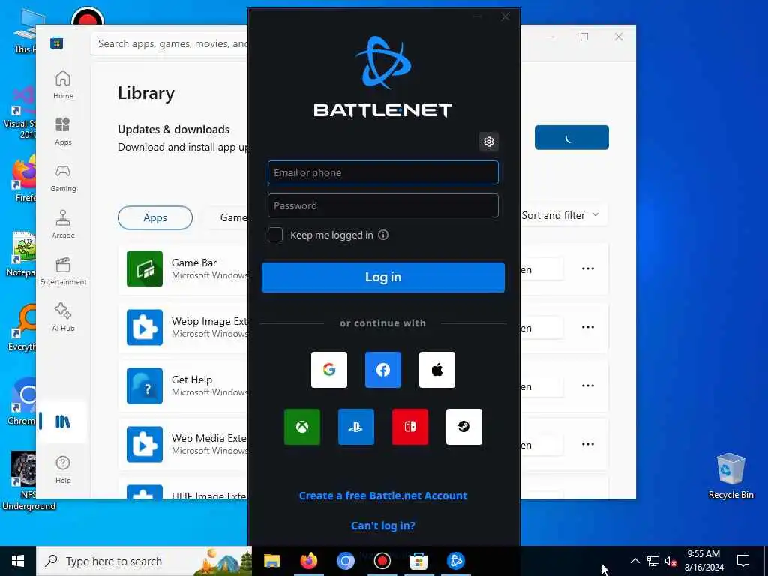Open the notification center
This screenshot has width=768, height=576.
743,561
